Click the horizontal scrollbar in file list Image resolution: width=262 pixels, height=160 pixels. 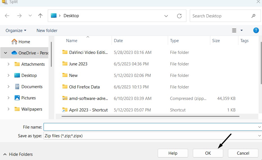click(148, 116)
